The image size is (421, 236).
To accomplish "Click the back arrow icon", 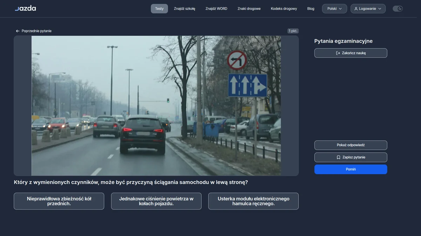I will (x=18, y=31).
